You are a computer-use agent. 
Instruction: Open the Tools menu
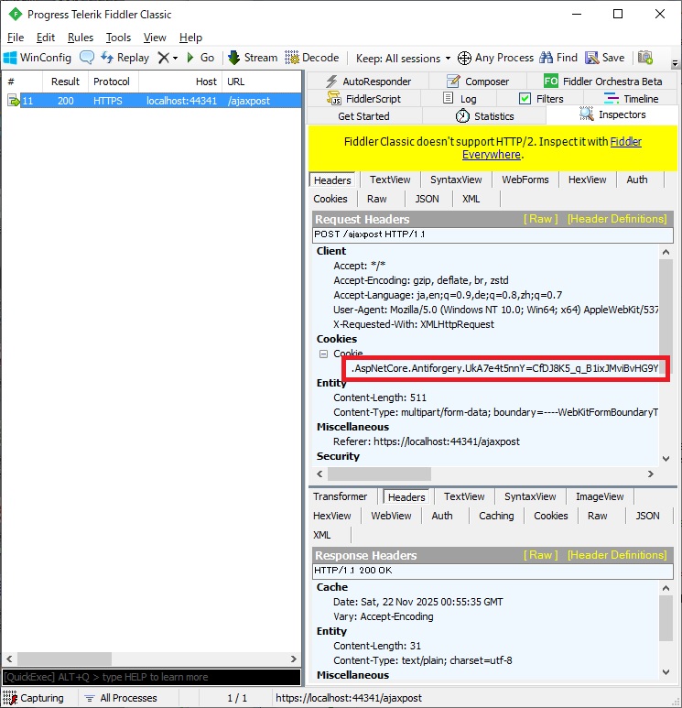point(118,38)
